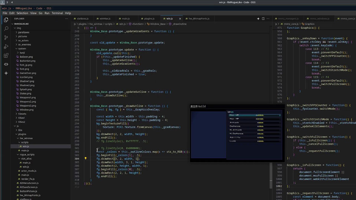
Task: Open the Help menu
Action: (68, 13)
